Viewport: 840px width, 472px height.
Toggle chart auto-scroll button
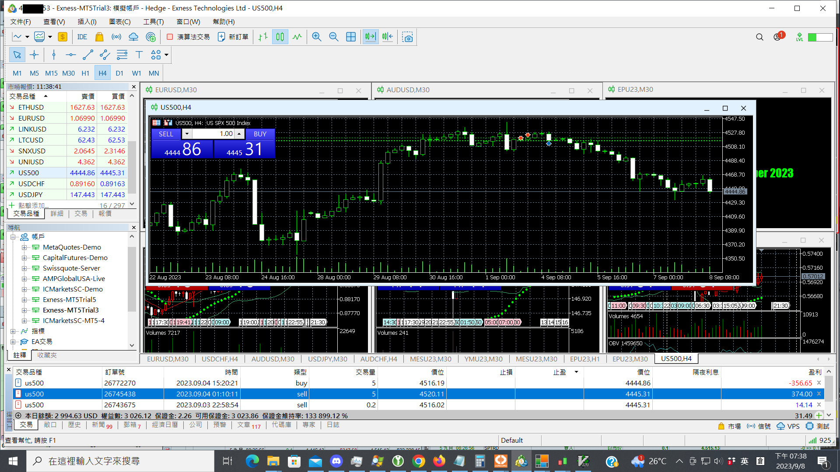[x=371, y=37]
